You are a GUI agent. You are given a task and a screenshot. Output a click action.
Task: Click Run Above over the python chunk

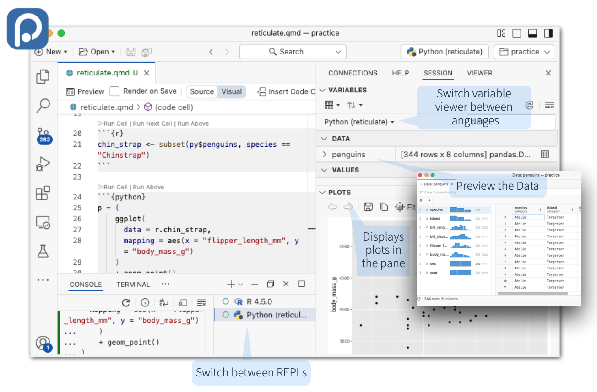coord(148,187)
